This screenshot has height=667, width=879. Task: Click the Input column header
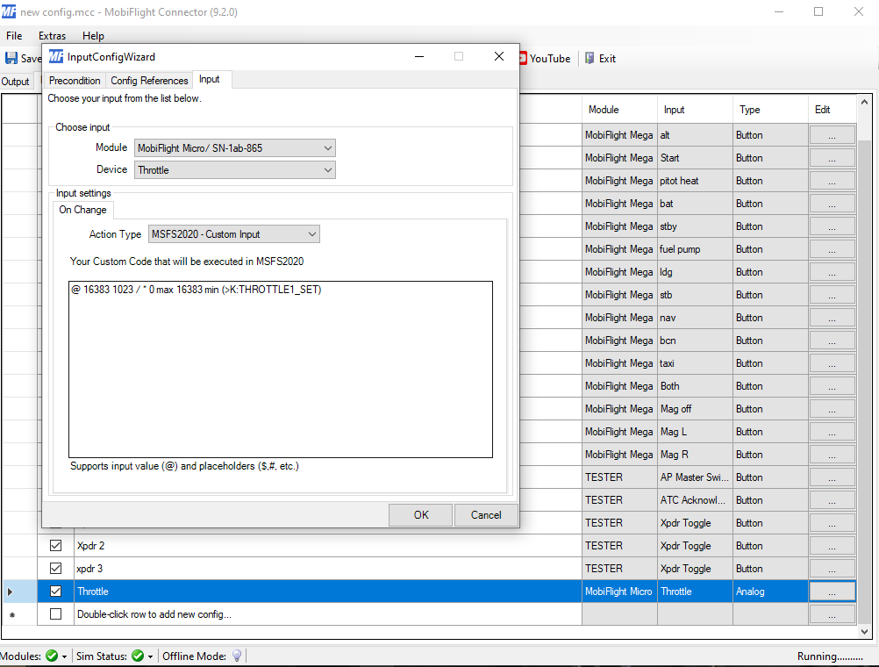(695, 110)
